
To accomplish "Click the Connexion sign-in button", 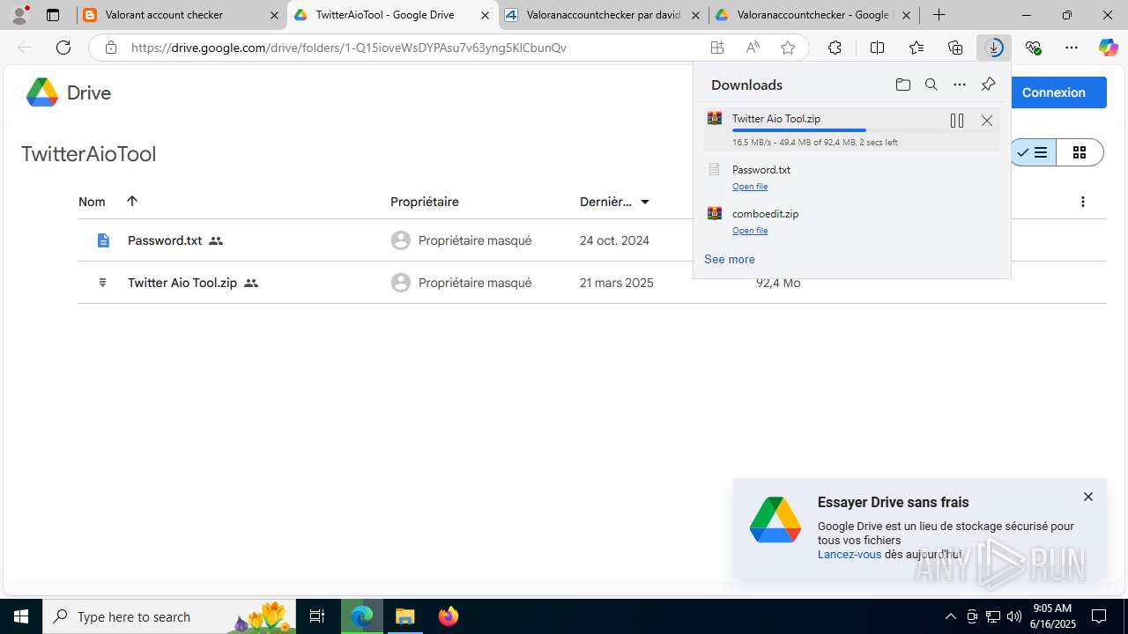I will 1054,92.
